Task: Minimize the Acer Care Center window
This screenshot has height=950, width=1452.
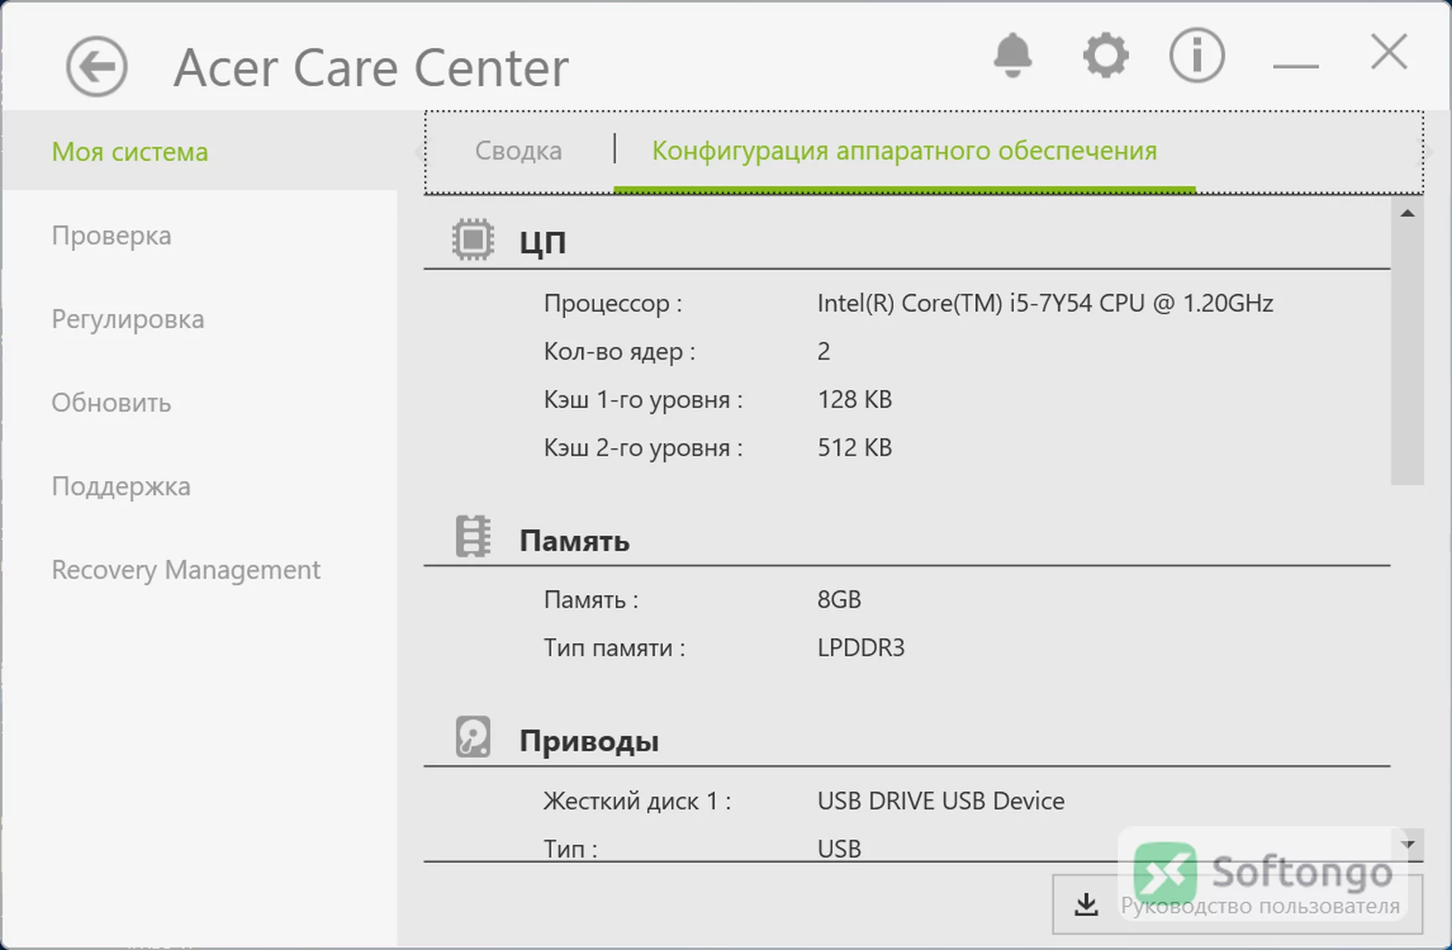Action: tap(1295, 67)
